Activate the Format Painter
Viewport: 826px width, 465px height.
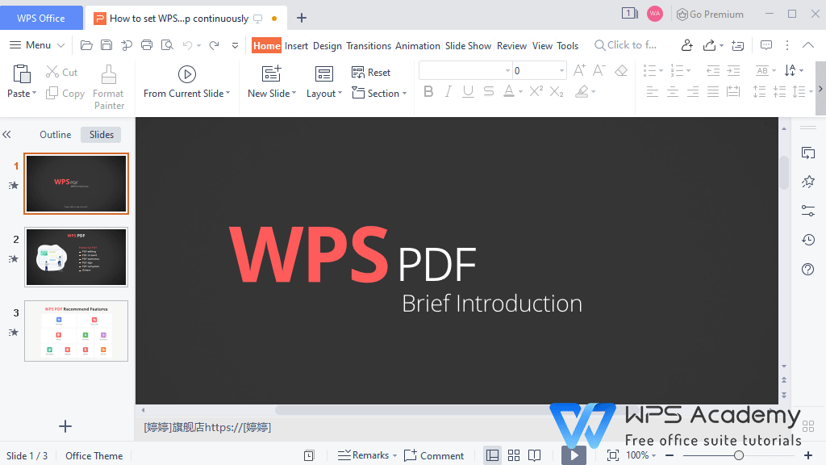(109, 87)
